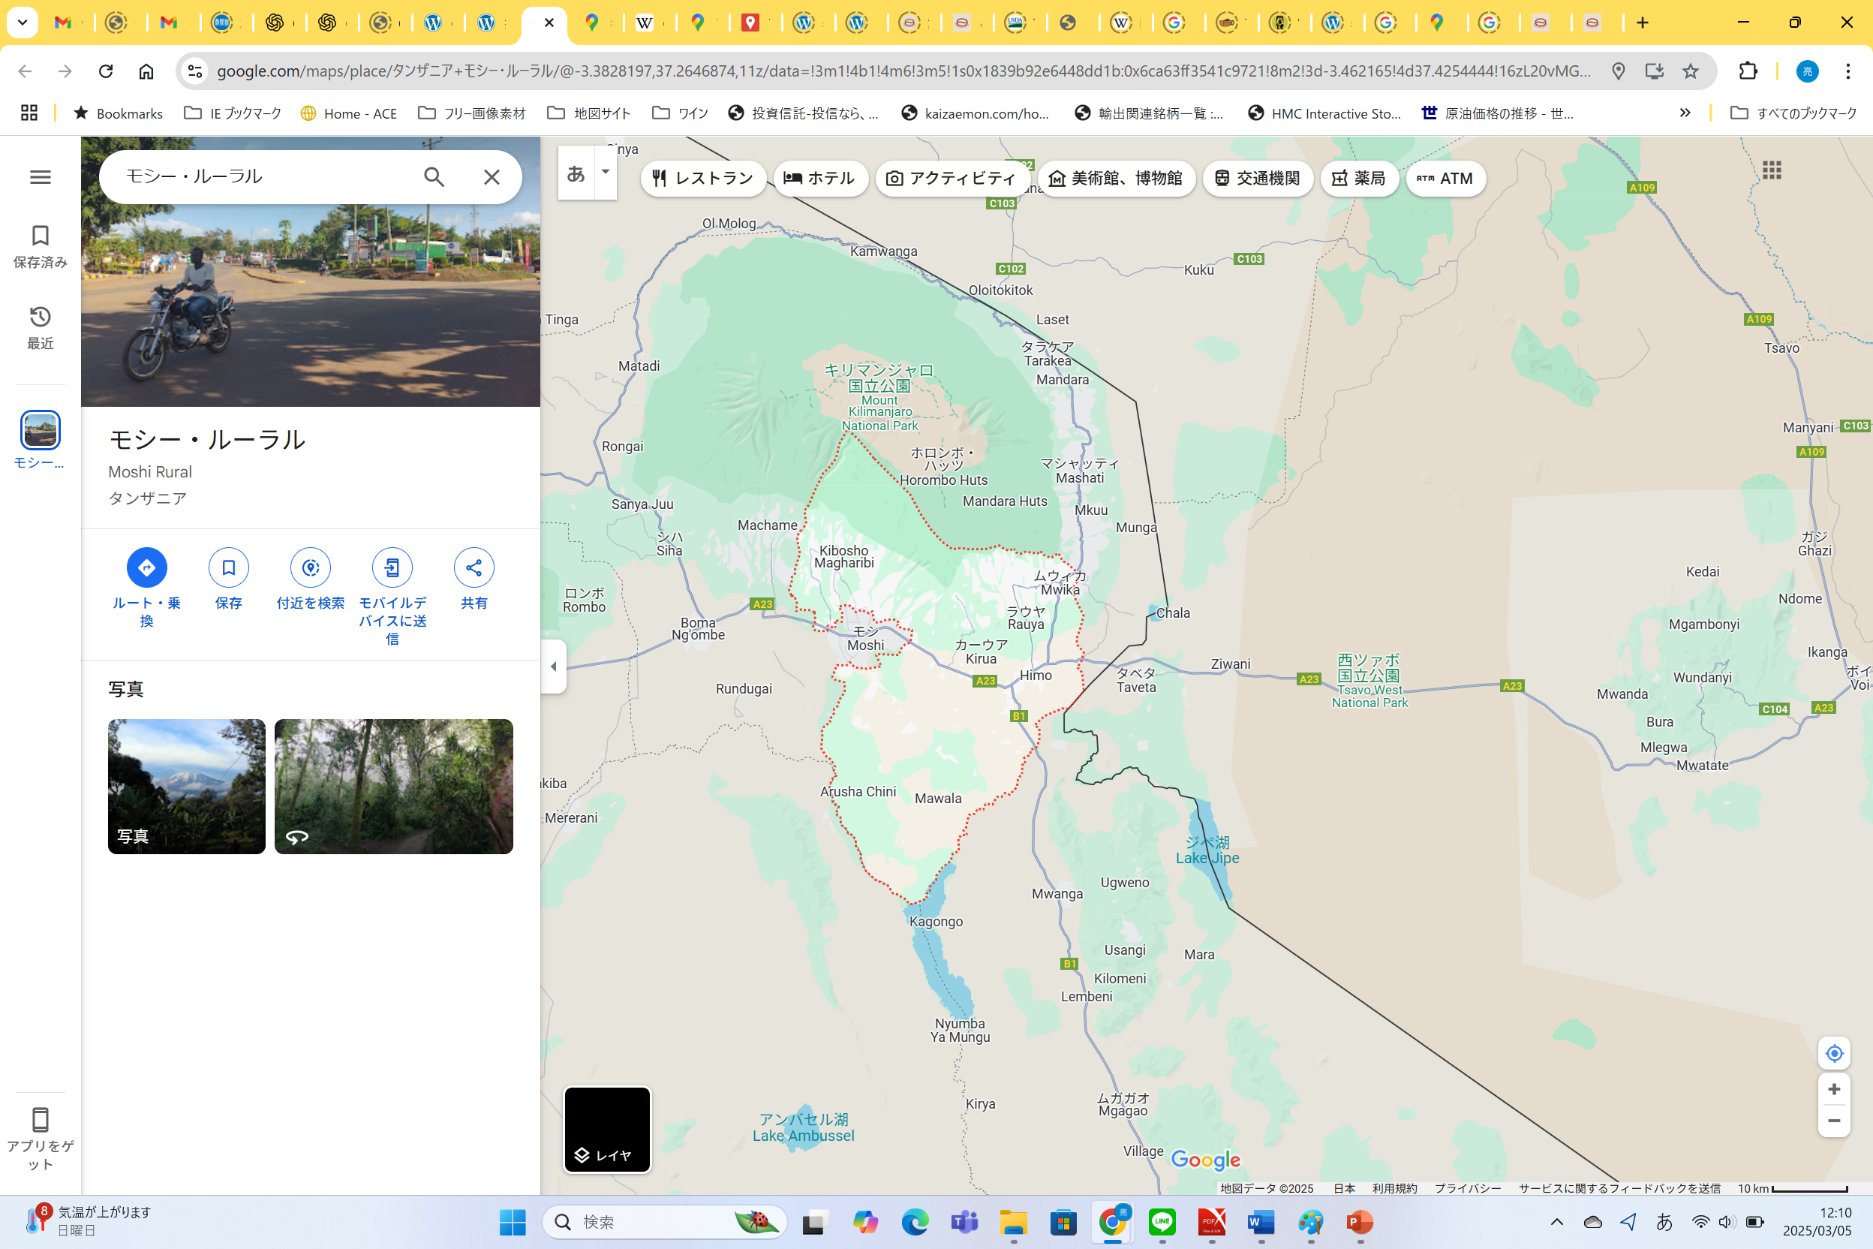Click the magnifier search icon in search box

click(x=434, y=177)
